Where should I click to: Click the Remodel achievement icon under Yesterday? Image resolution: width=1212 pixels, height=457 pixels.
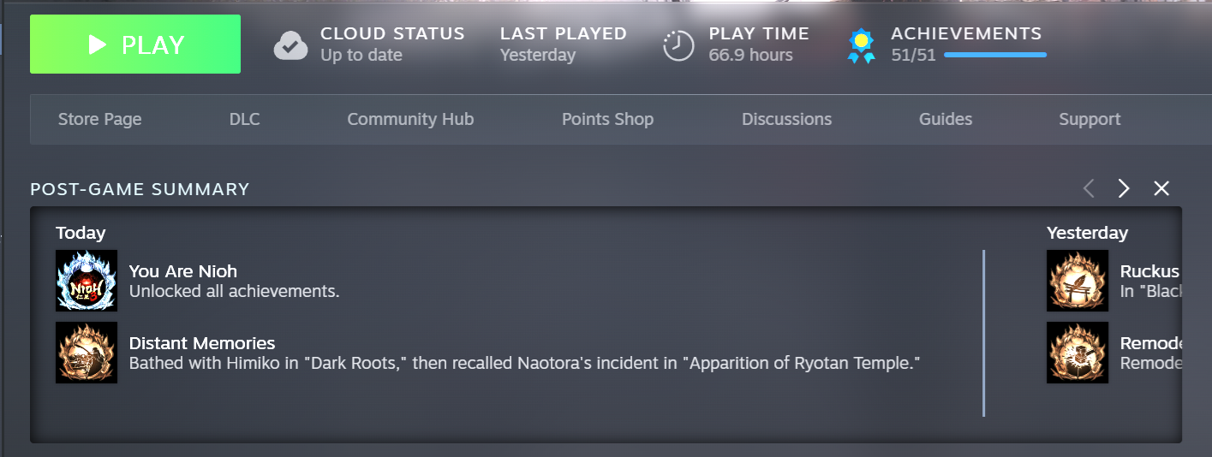click(x=1078, y=353)
